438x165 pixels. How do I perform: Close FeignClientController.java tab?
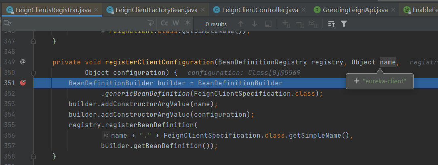pyautogui.click(x=304, y=10)
